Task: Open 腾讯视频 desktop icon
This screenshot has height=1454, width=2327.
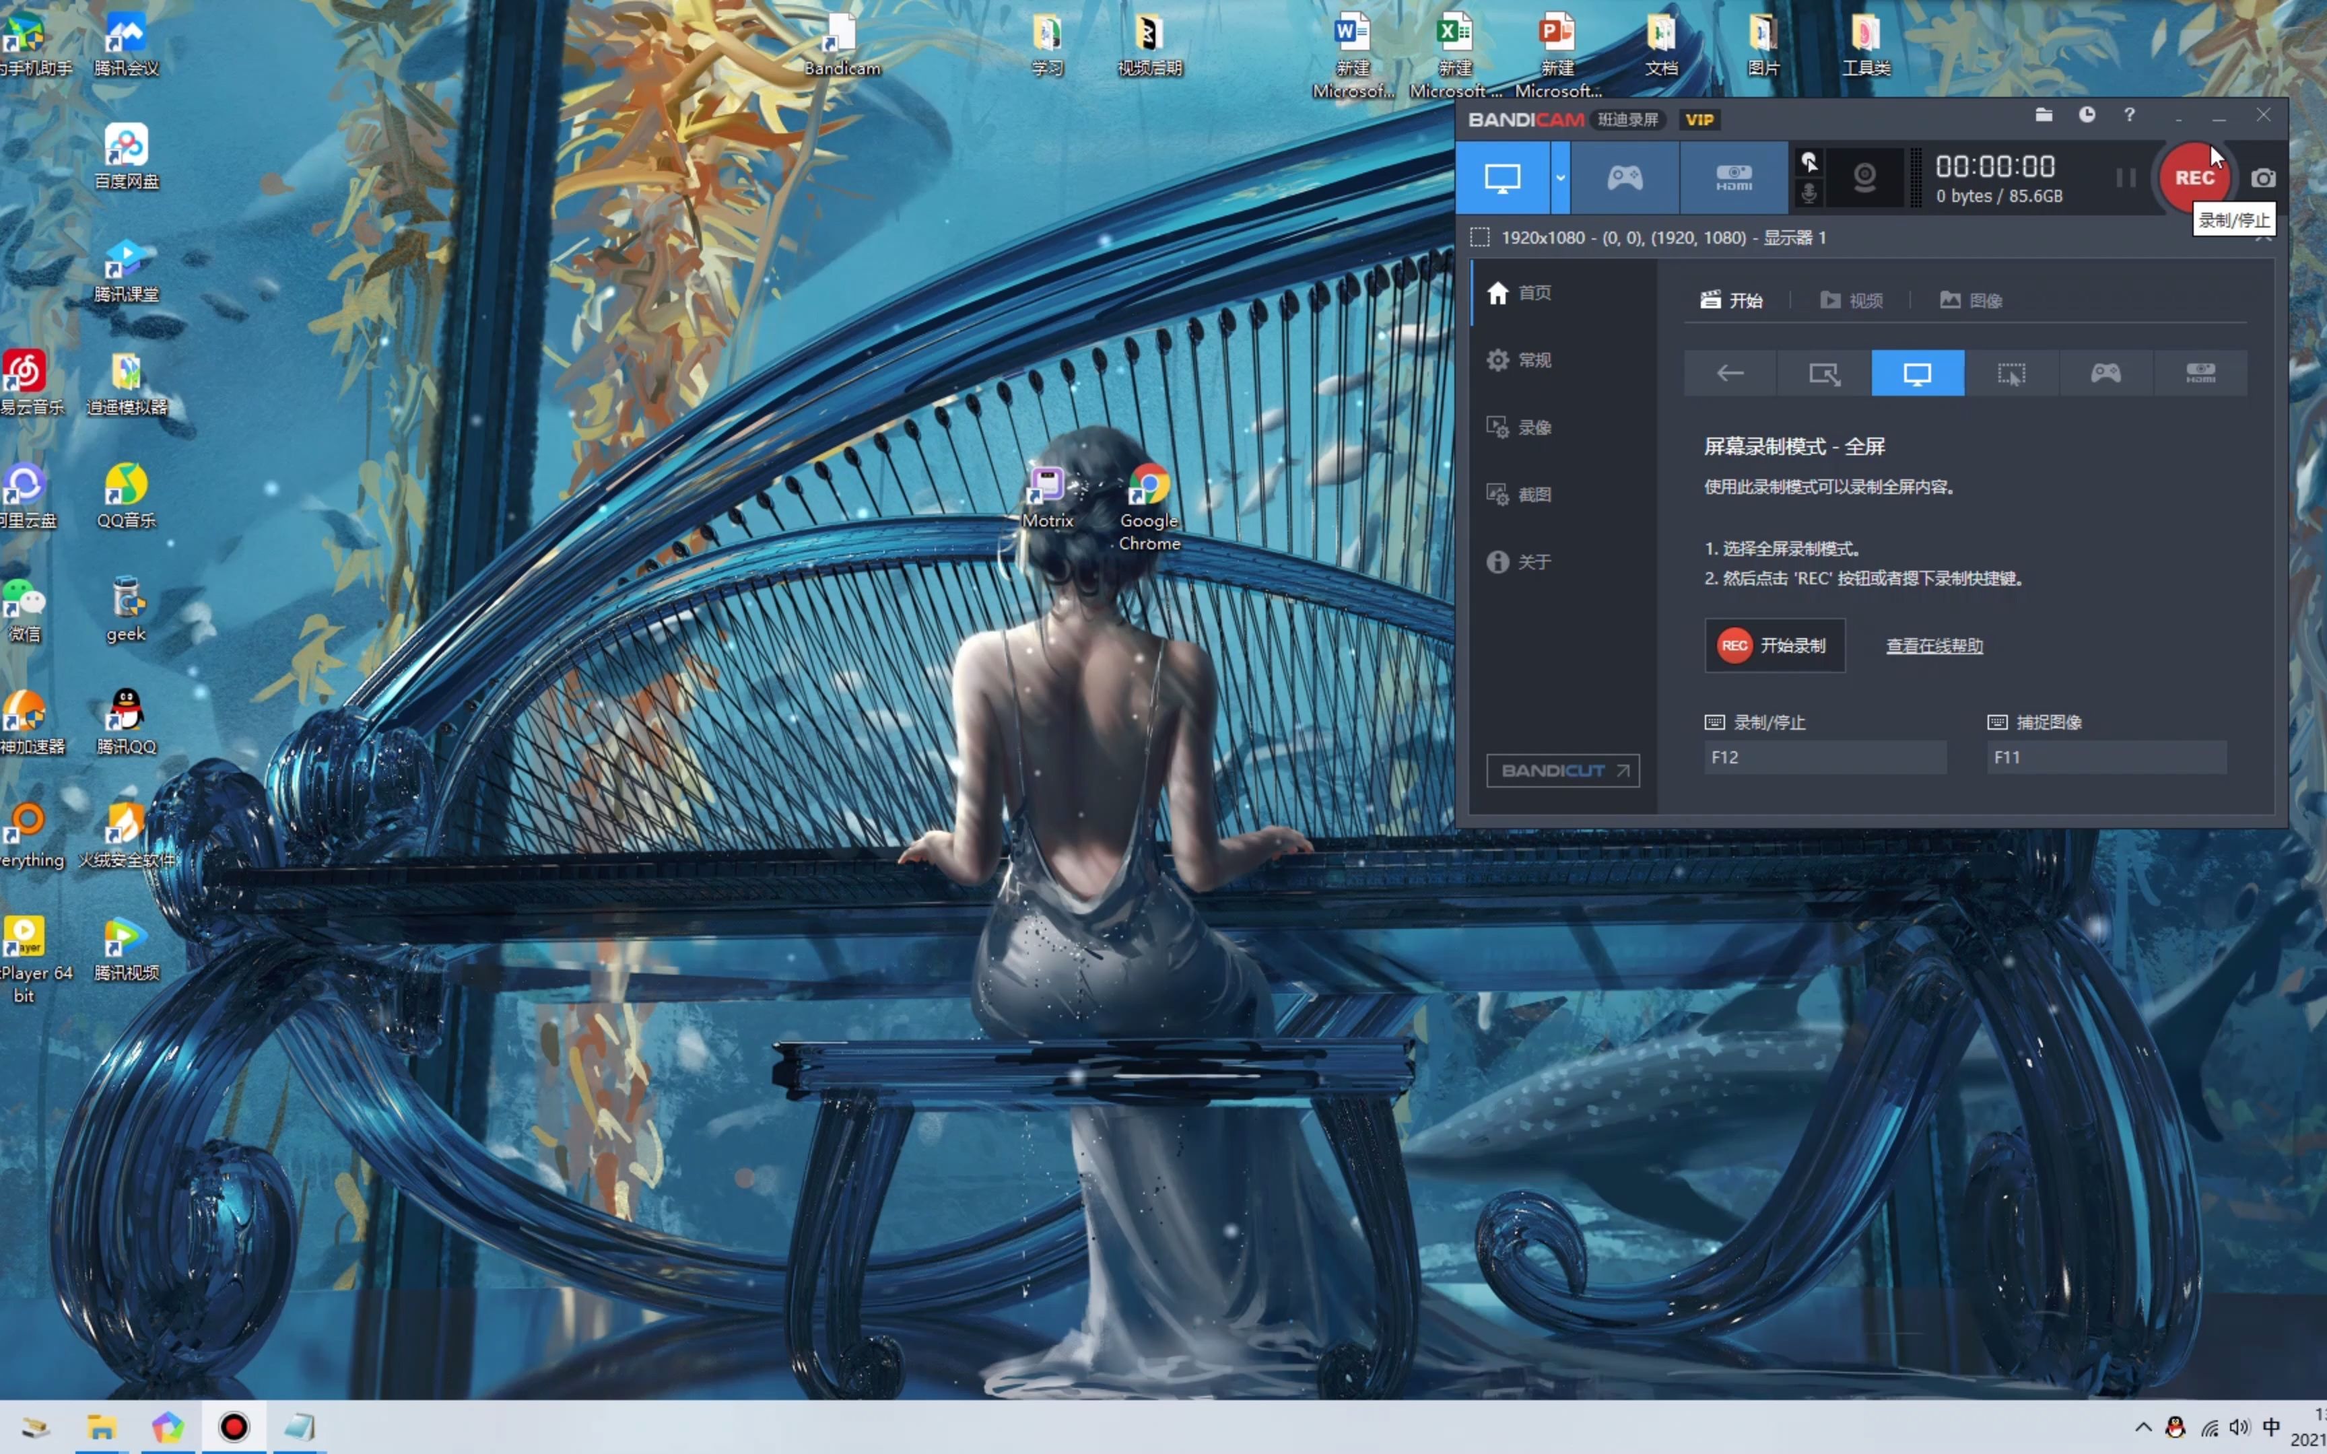Action: [126, 949]
